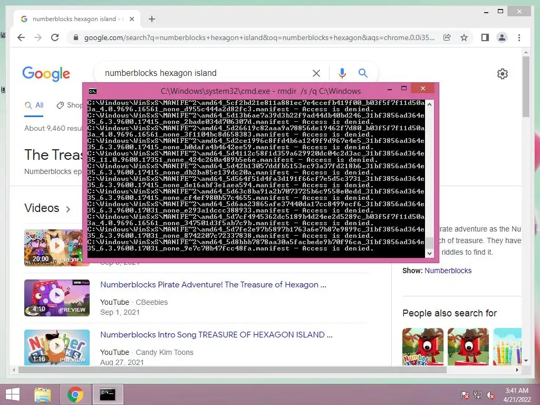Click Chrome page vertical scrollbar thumb
This screenshot has width=540, height=405.
coord(526,87)
